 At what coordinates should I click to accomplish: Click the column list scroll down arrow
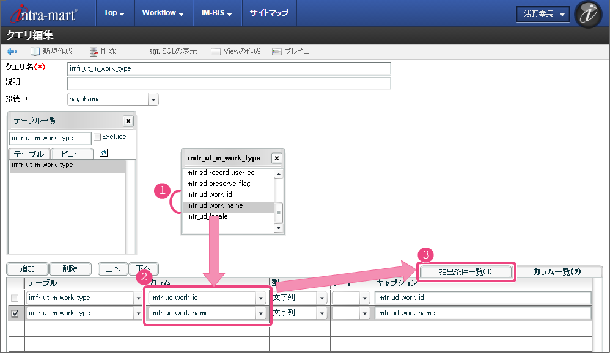[x=279, y=228]
